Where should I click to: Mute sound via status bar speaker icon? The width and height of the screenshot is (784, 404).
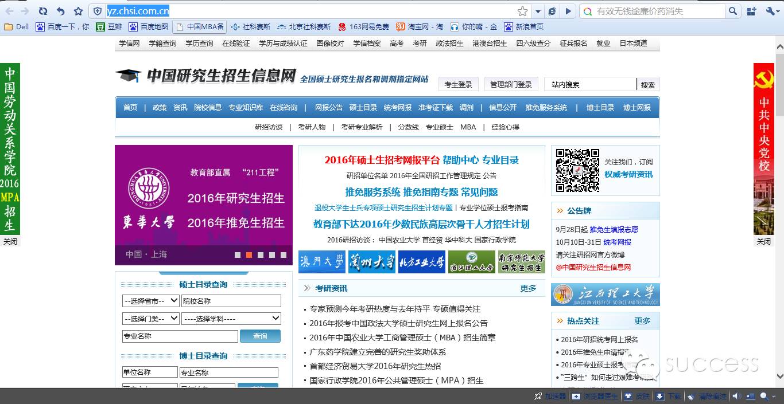(736, 397)
